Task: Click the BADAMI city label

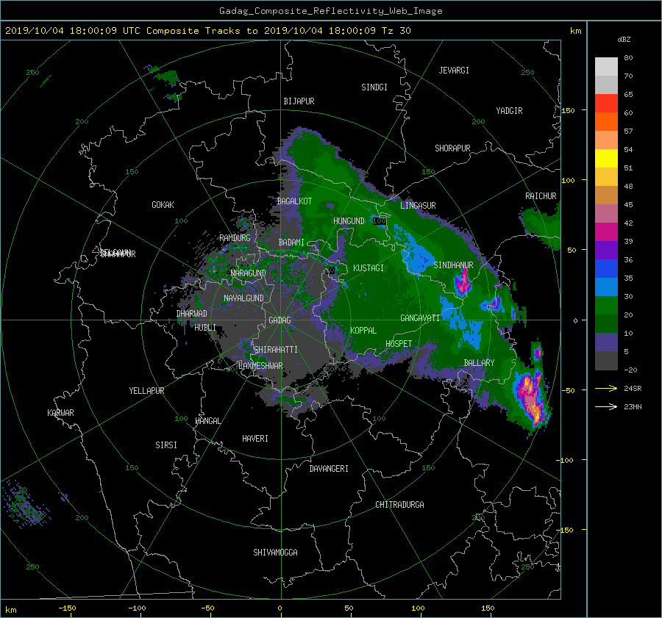Action: [x=291, y=242]
